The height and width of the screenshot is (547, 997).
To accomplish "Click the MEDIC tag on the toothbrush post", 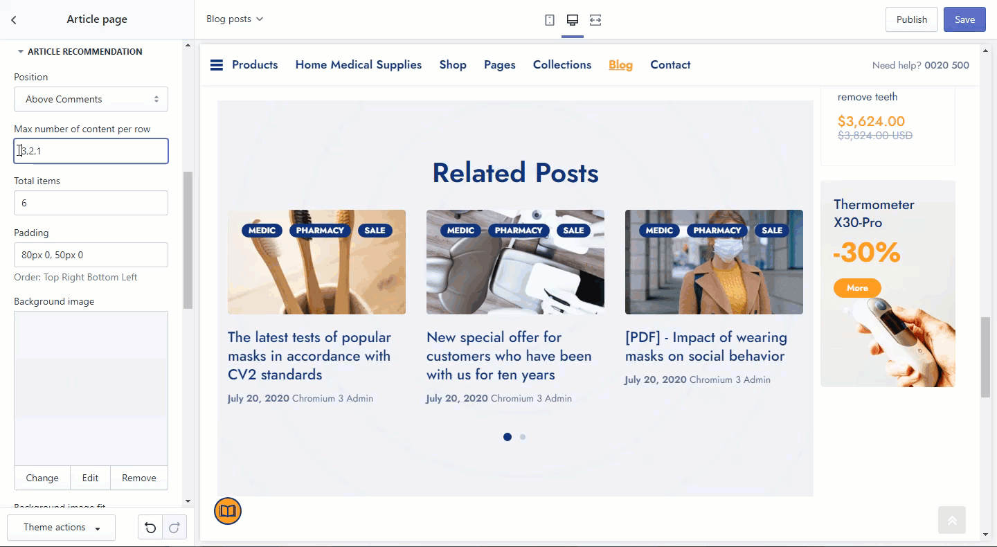I will pyautogui.click(x=262, y=231).
